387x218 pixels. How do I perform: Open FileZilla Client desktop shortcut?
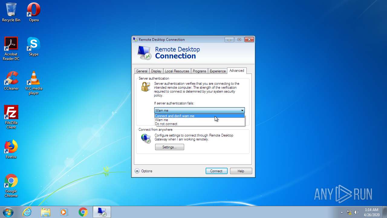pos(11,117)
